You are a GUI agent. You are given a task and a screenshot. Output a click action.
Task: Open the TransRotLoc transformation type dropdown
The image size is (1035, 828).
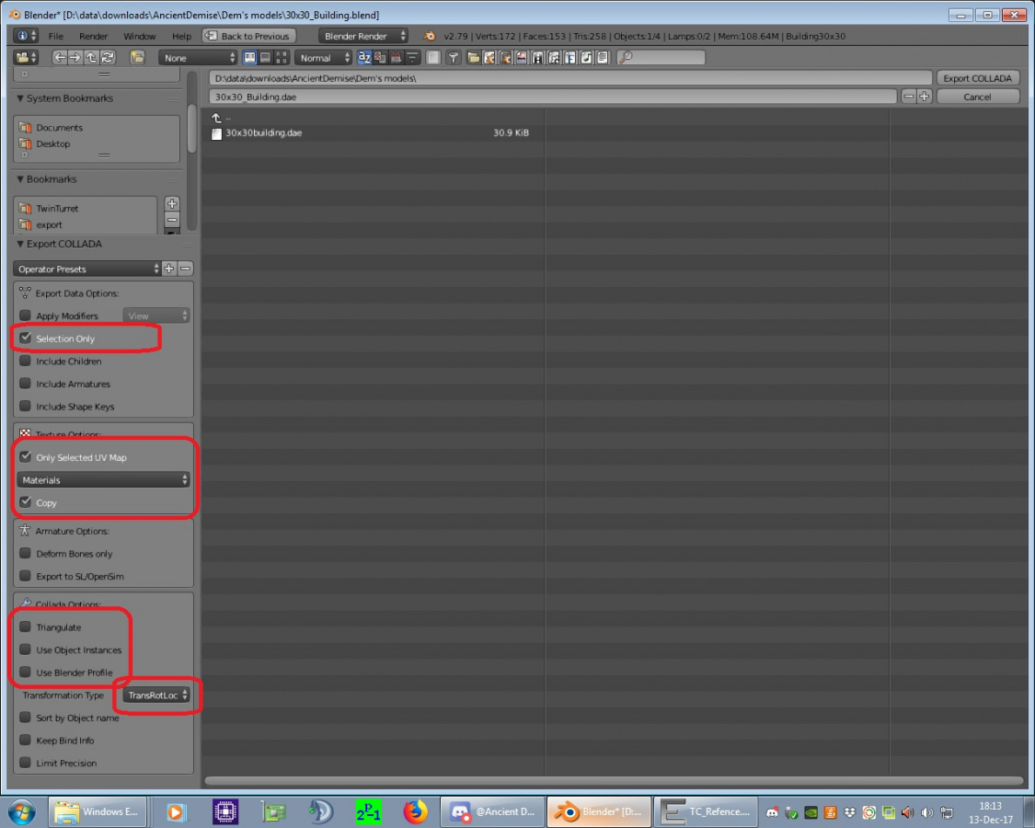[x=157, y=696]
